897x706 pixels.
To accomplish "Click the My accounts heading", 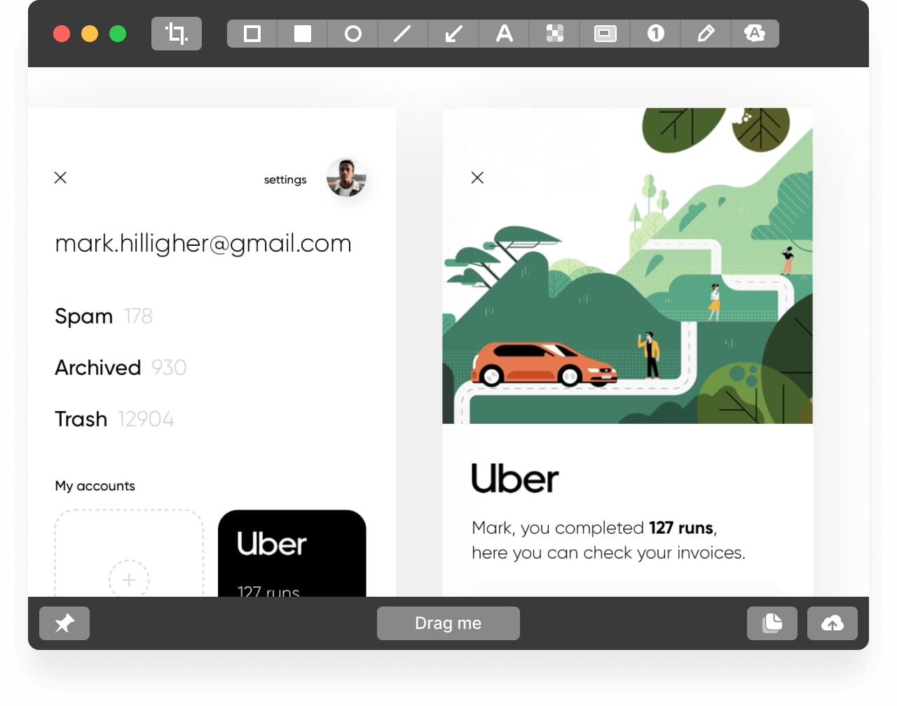I will tap(95, 486).
